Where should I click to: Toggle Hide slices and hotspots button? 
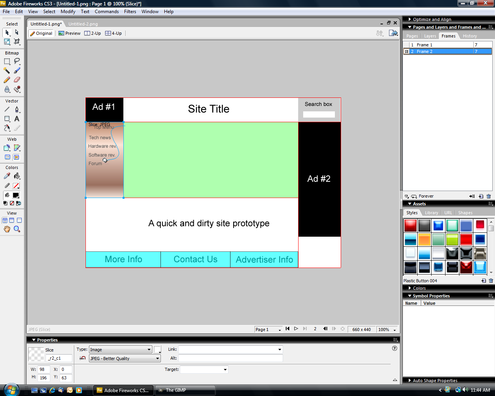tap(7, 157)
